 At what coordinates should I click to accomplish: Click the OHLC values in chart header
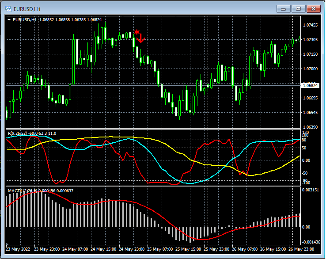pos(70,20)
